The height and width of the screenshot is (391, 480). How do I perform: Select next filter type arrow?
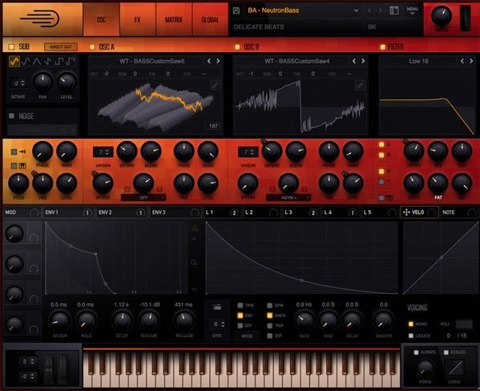tap(471, 61)
